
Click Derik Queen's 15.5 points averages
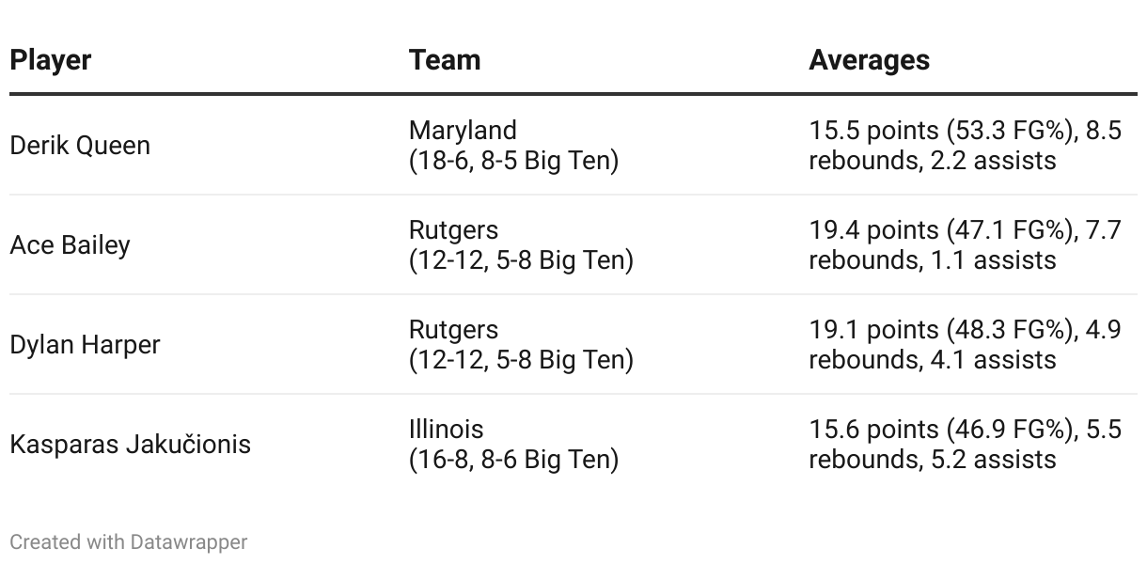pyautogui.click(x=965, y=145)
